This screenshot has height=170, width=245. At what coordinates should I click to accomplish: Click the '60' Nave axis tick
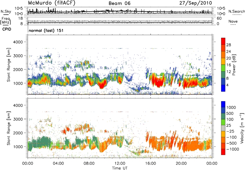219,18
